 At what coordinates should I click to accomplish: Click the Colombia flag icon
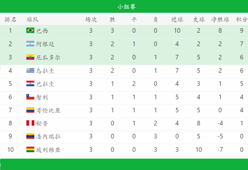(30, 110)
